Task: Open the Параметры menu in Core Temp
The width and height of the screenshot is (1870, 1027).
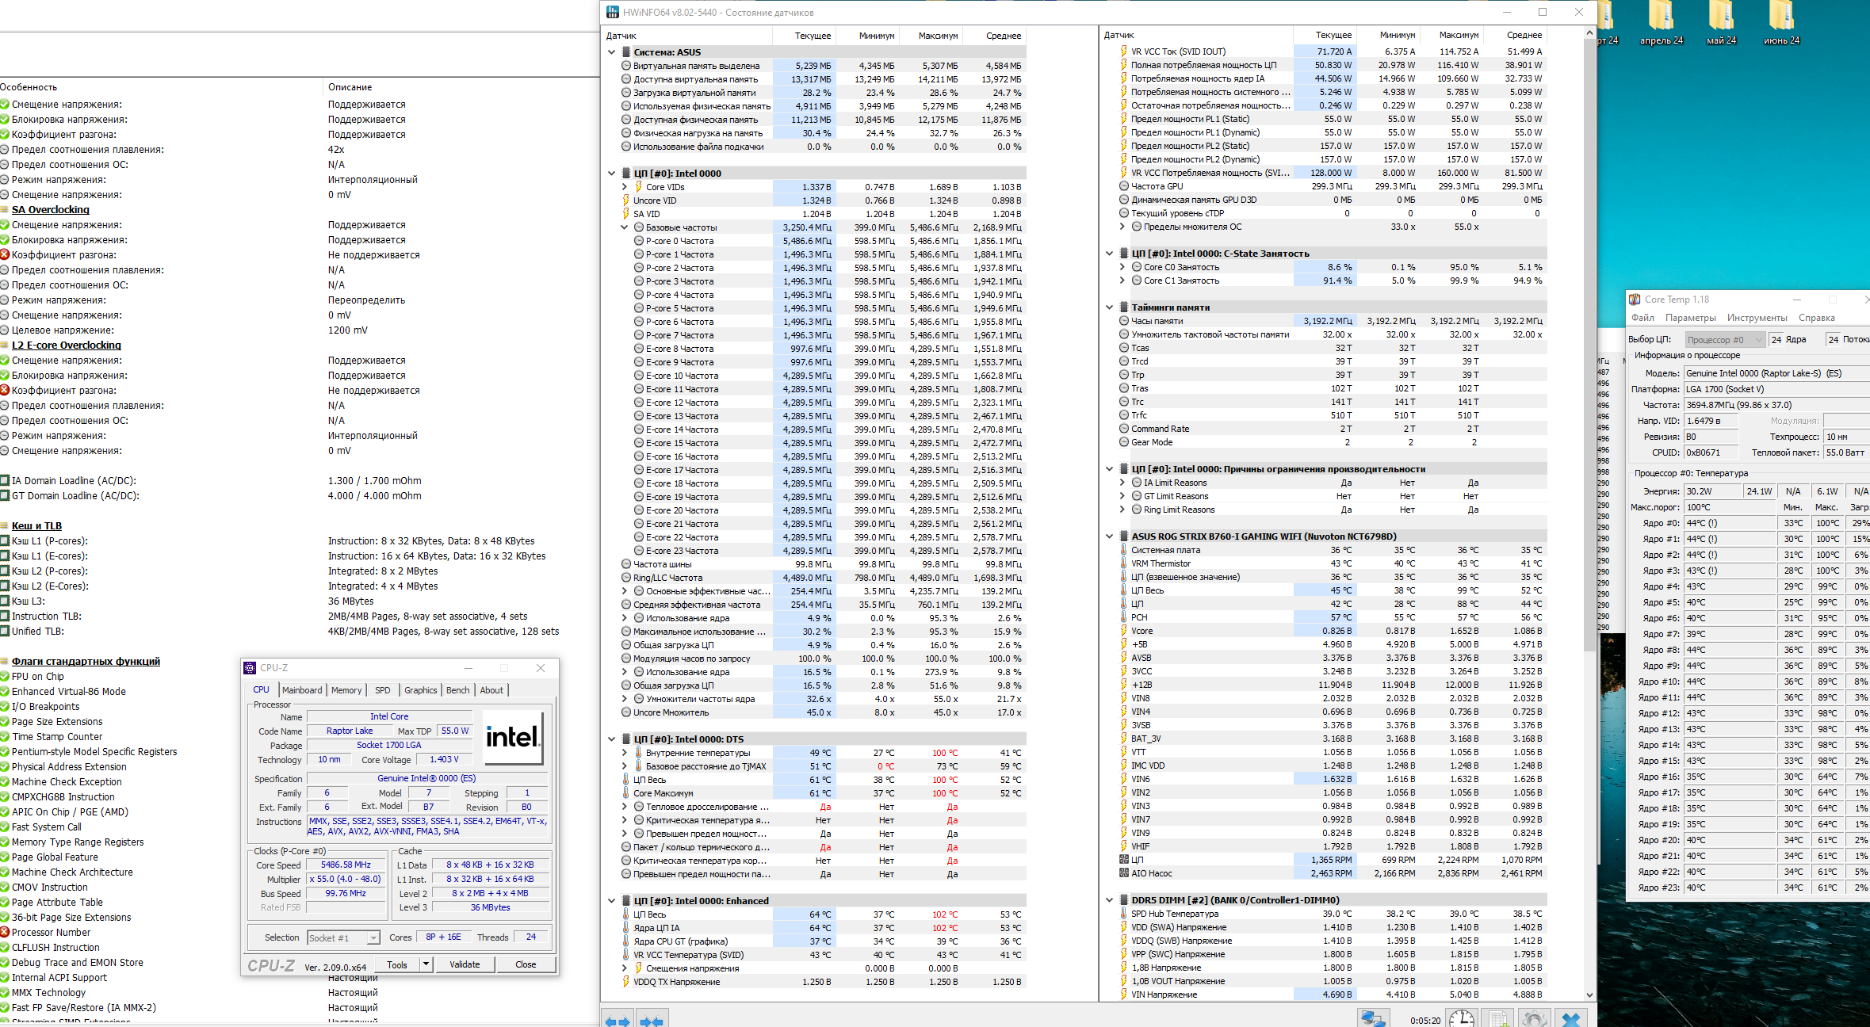Action: 1690,318
